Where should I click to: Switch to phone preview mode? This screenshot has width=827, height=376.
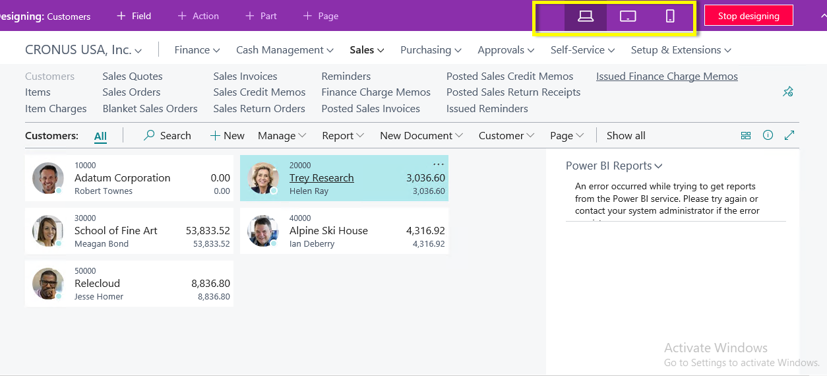pyautogui.click(x=670, y=16)
